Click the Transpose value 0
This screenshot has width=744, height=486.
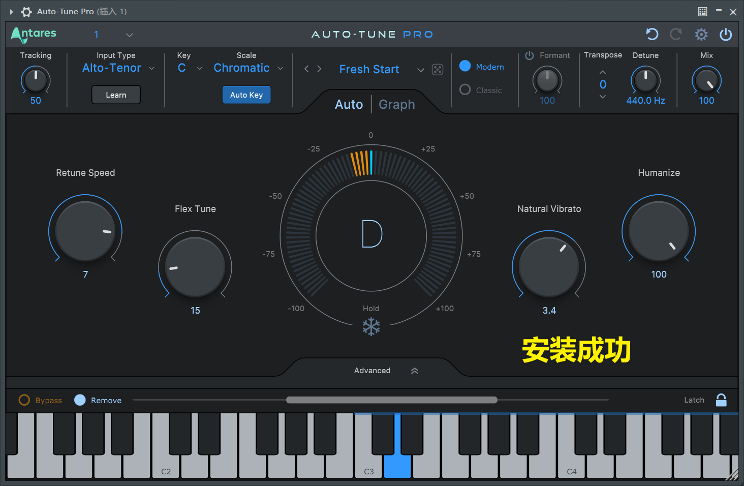pyautogui.click(x=603, y=84)
